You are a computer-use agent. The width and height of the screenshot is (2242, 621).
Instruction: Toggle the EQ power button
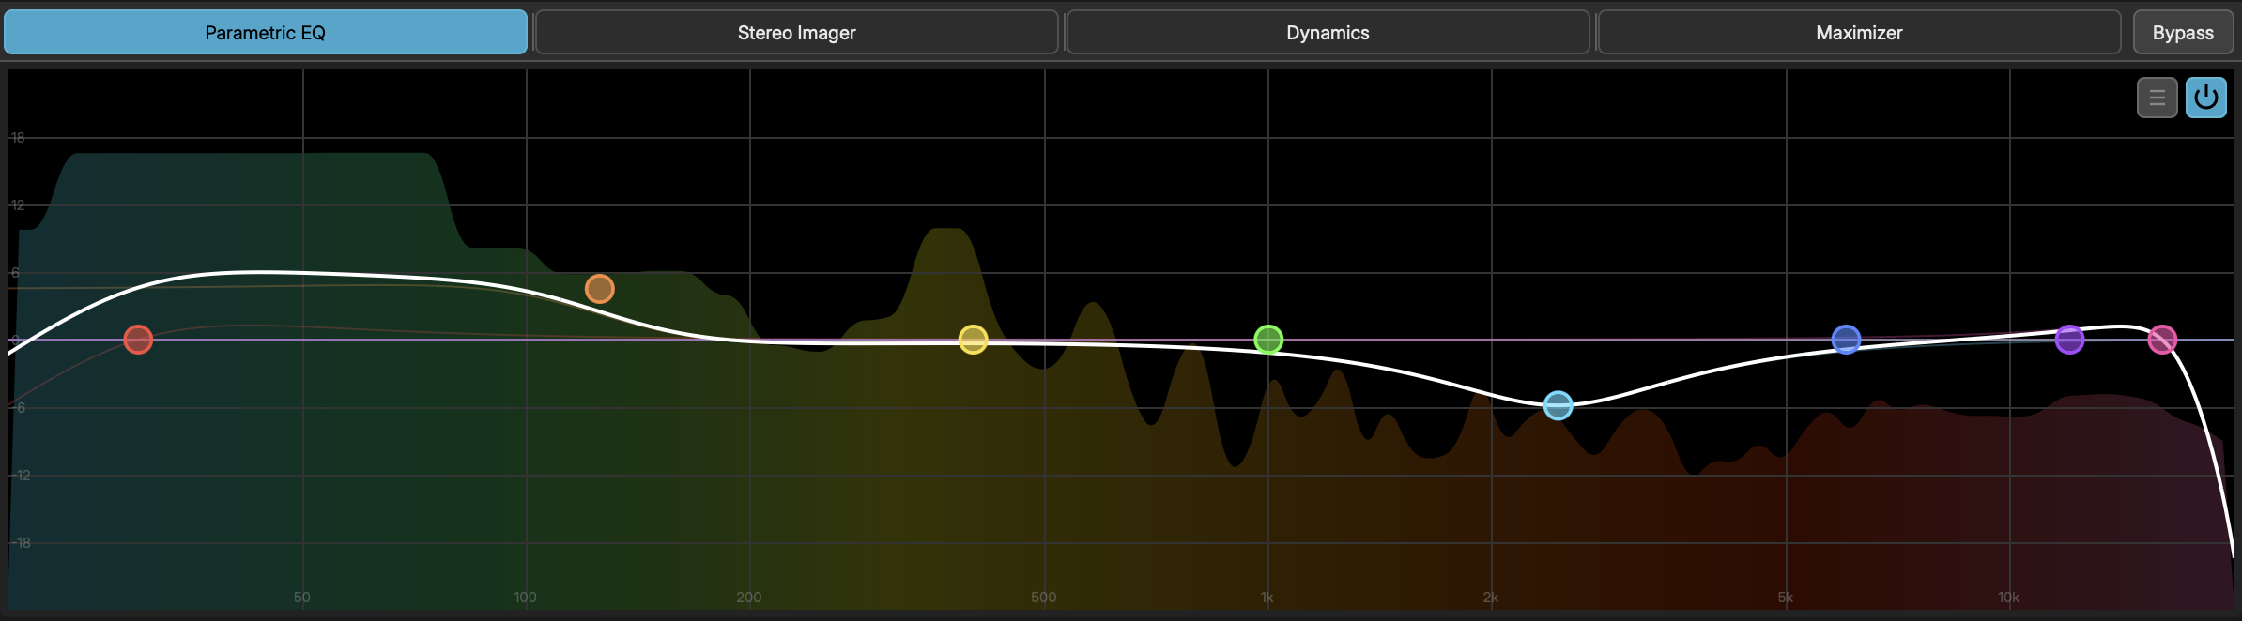pos(2206,98)
